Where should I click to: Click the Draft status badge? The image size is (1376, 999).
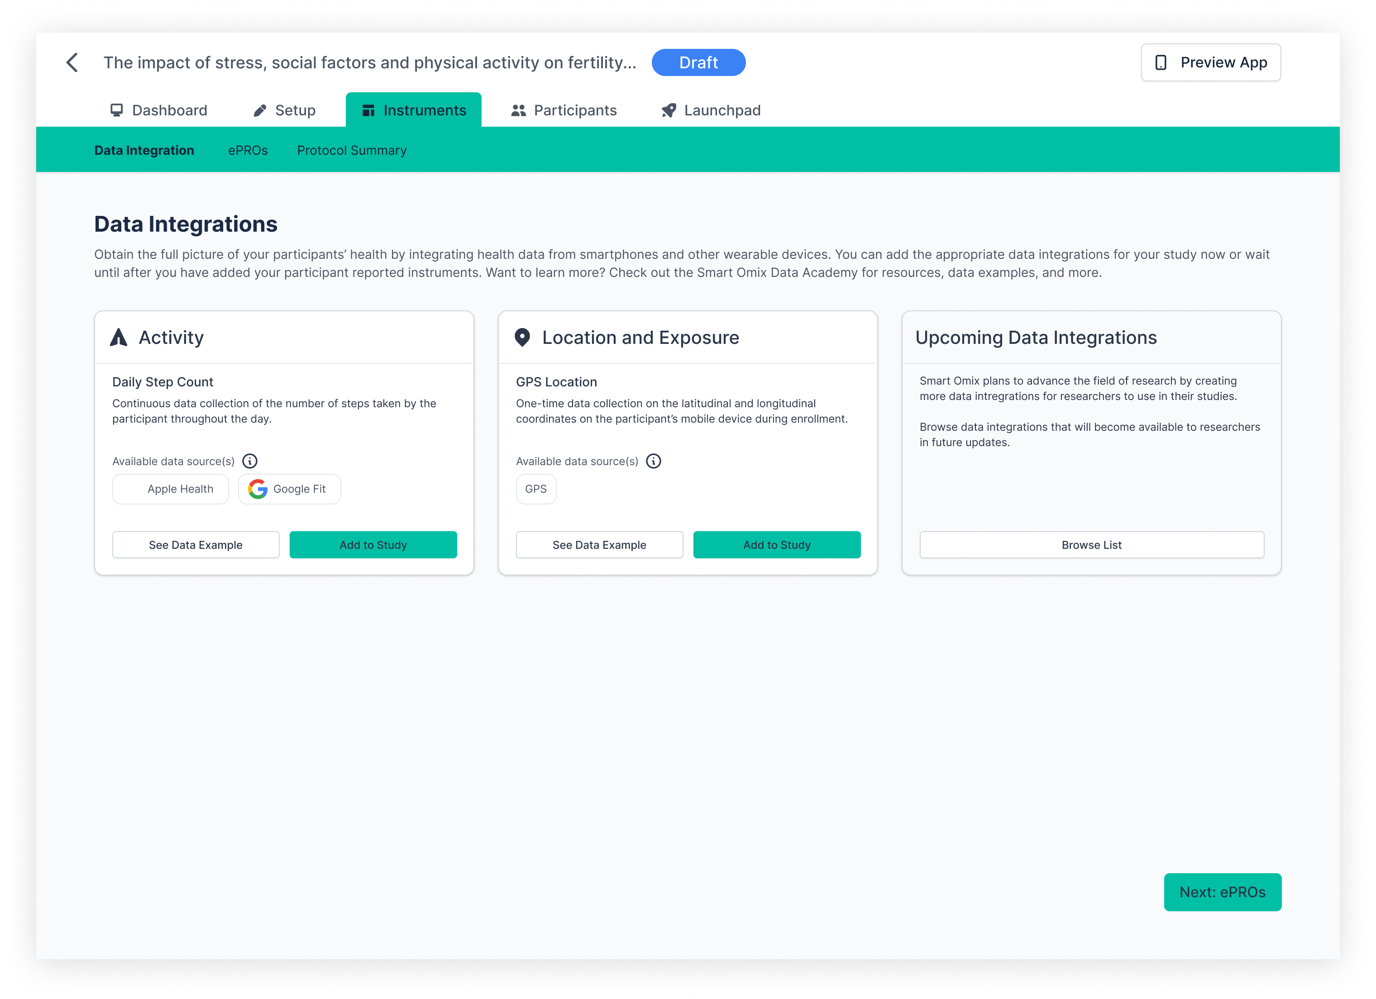[x=698, y=62]
